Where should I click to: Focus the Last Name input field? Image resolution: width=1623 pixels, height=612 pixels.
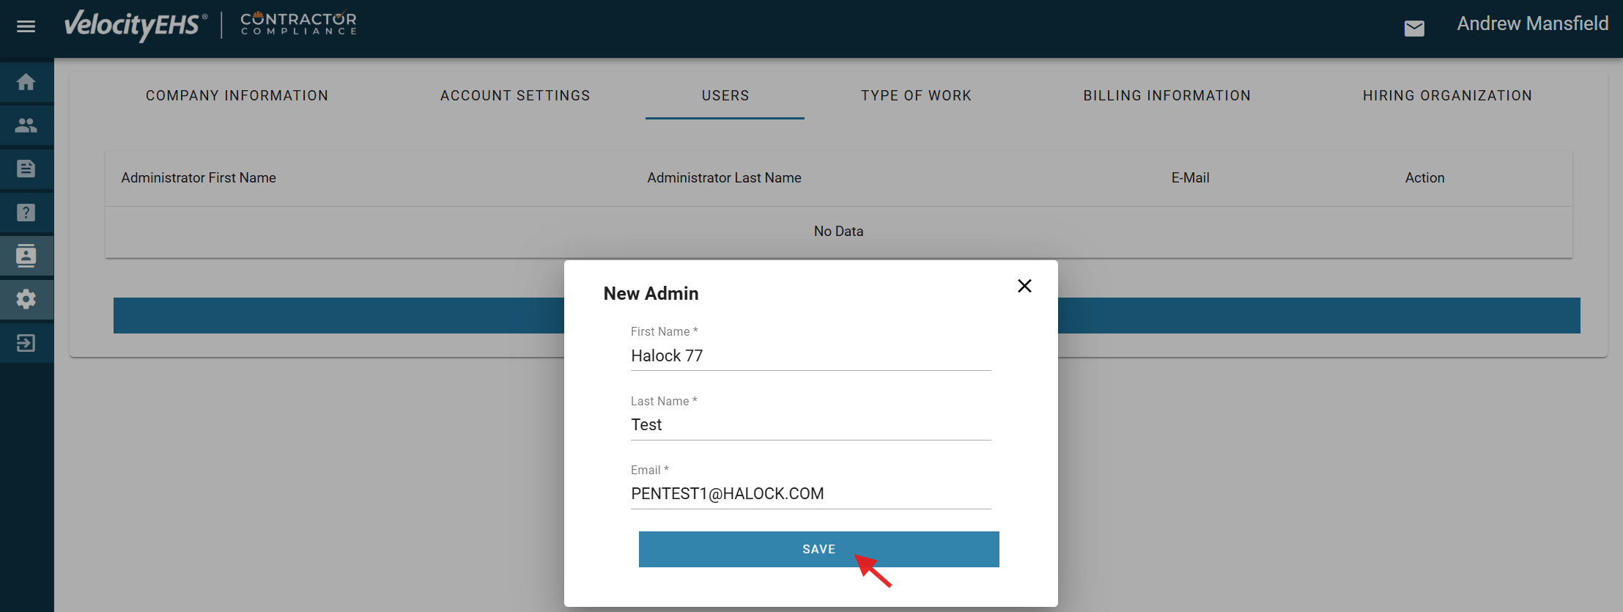coord(810,425)
